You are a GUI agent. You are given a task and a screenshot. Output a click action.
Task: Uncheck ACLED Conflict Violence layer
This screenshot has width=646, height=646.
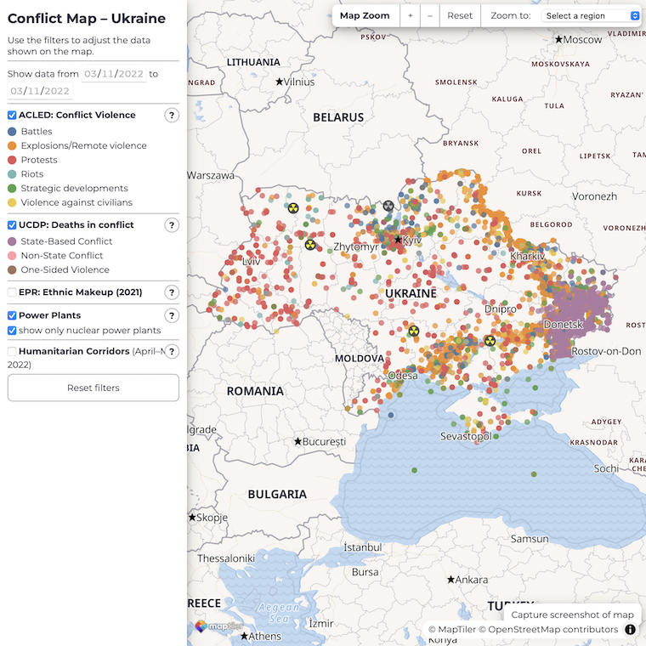click(x=12, y=116)
